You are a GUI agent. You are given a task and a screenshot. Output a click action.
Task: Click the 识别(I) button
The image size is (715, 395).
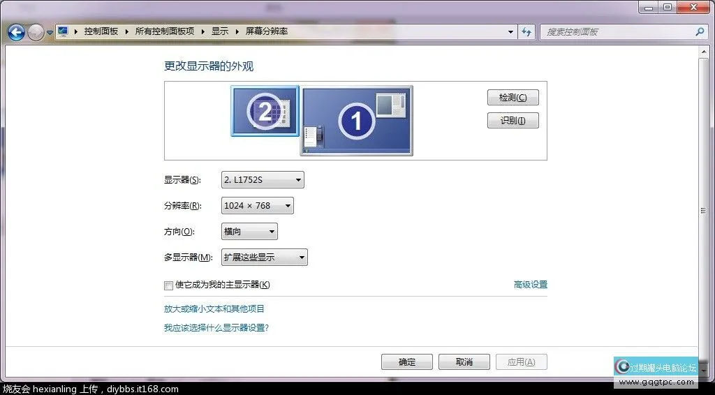click(x=513, y=121)
